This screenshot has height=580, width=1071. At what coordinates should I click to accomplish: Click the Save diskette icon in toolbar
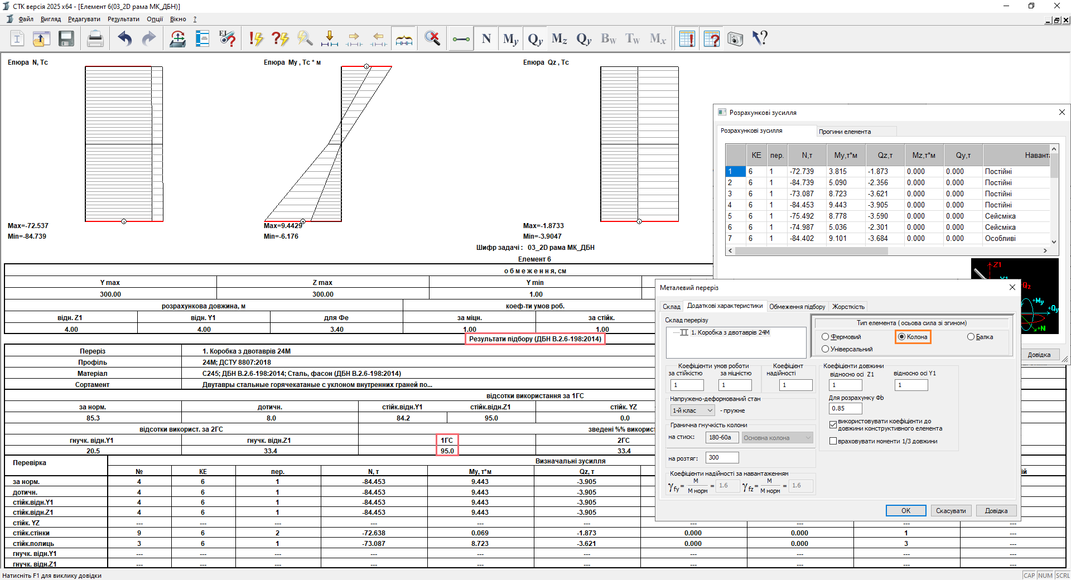(66, 38)
